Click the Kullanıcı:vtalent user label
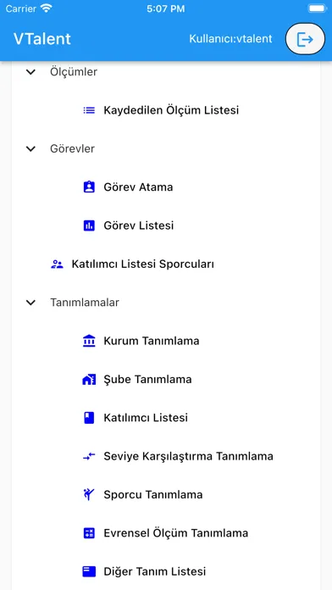 pos(230,39)
